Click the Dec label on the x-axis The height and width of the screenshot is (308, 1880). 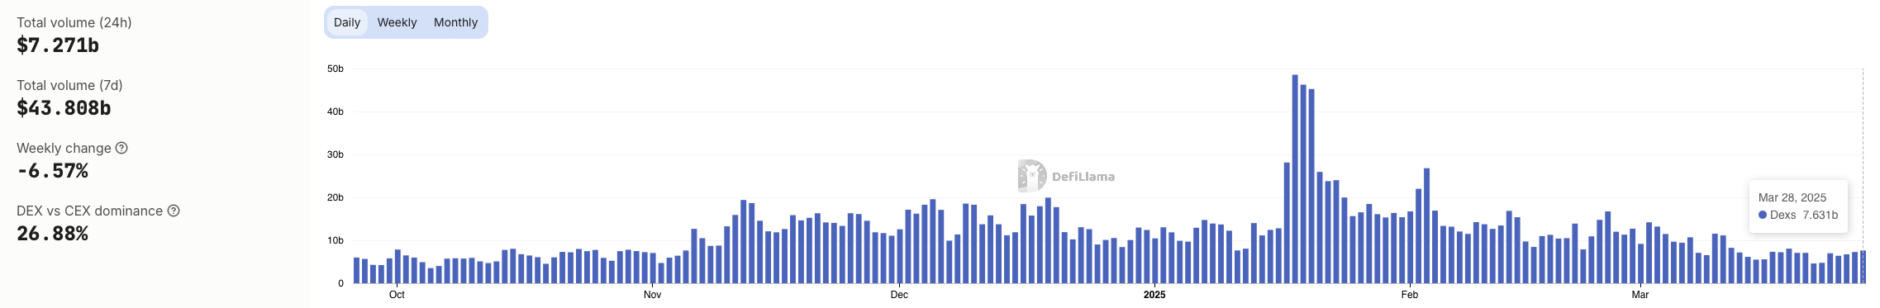[899, 295]
